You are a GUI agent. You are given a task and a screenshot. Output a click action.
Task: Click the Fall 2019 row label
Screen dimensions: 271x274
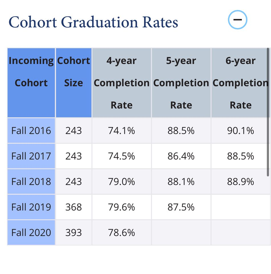click(x=31, y=207)
